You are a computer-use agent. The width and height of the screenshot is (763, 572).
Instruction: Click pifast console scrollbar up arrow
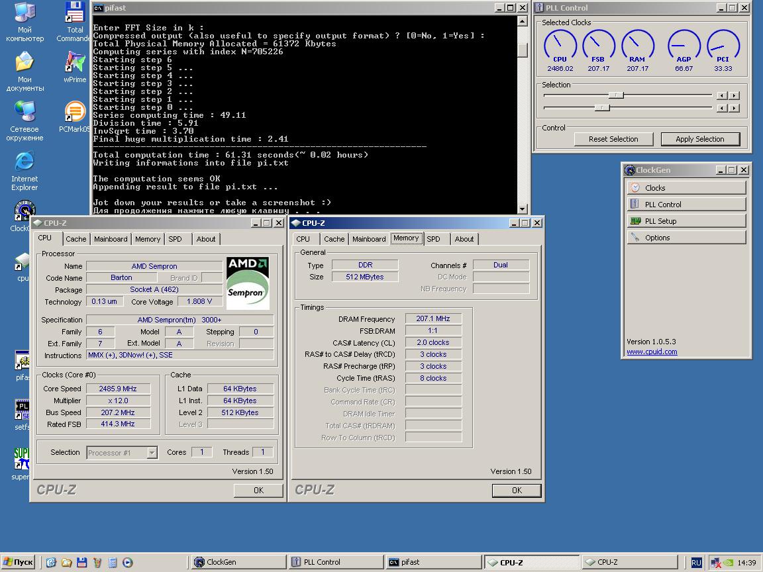[522, 21]
